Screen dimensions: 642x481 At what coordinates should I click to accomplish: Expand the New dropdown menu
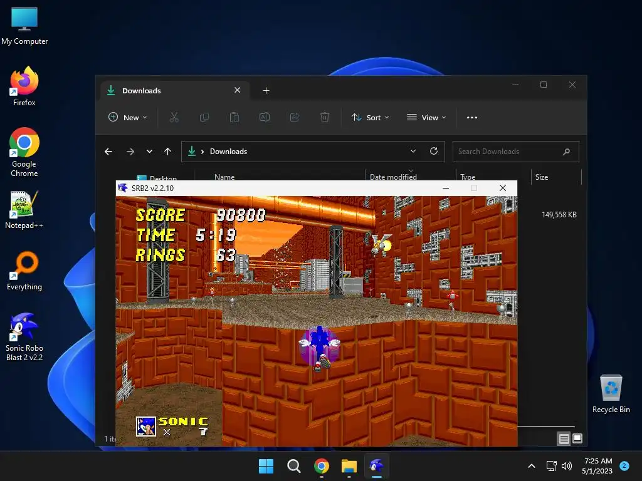[127, 117]
